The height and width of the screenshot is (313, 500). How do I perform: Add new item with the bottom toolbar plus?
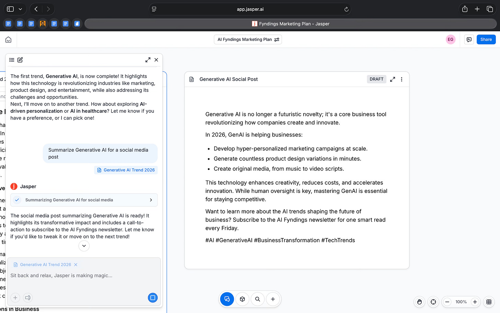pyautogui.click(x=273, y=299)
